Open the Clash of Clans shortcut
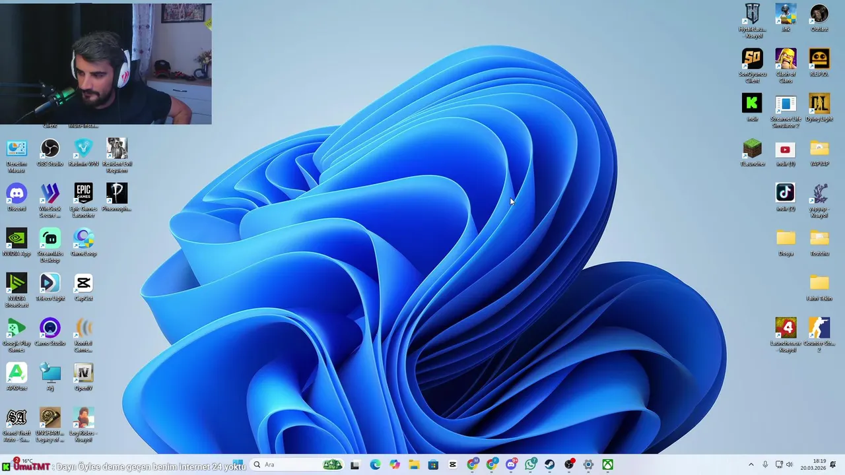The width and height of the screenshot is (845, 475). click(x=786, y=66)
